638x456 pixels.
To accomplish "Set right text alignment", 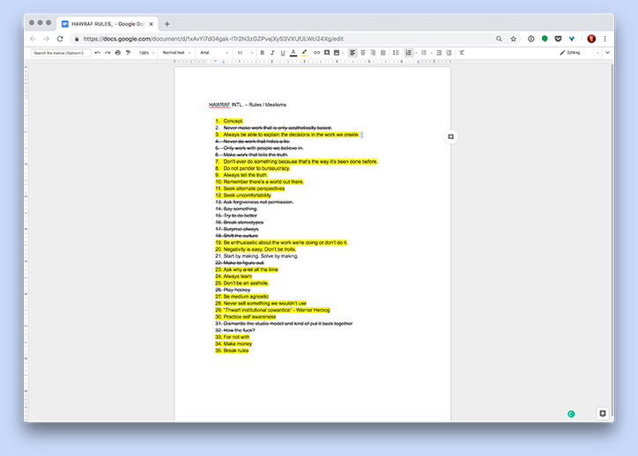I will point(373,53).
